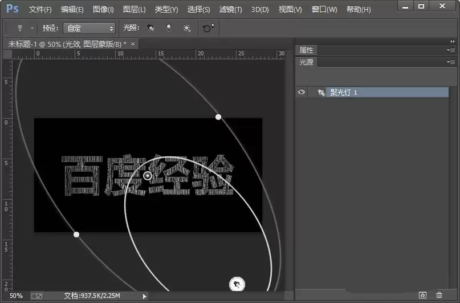Click the new light icon beside trash
Viewport: 460px width, 303px height.
pos(422,295)
